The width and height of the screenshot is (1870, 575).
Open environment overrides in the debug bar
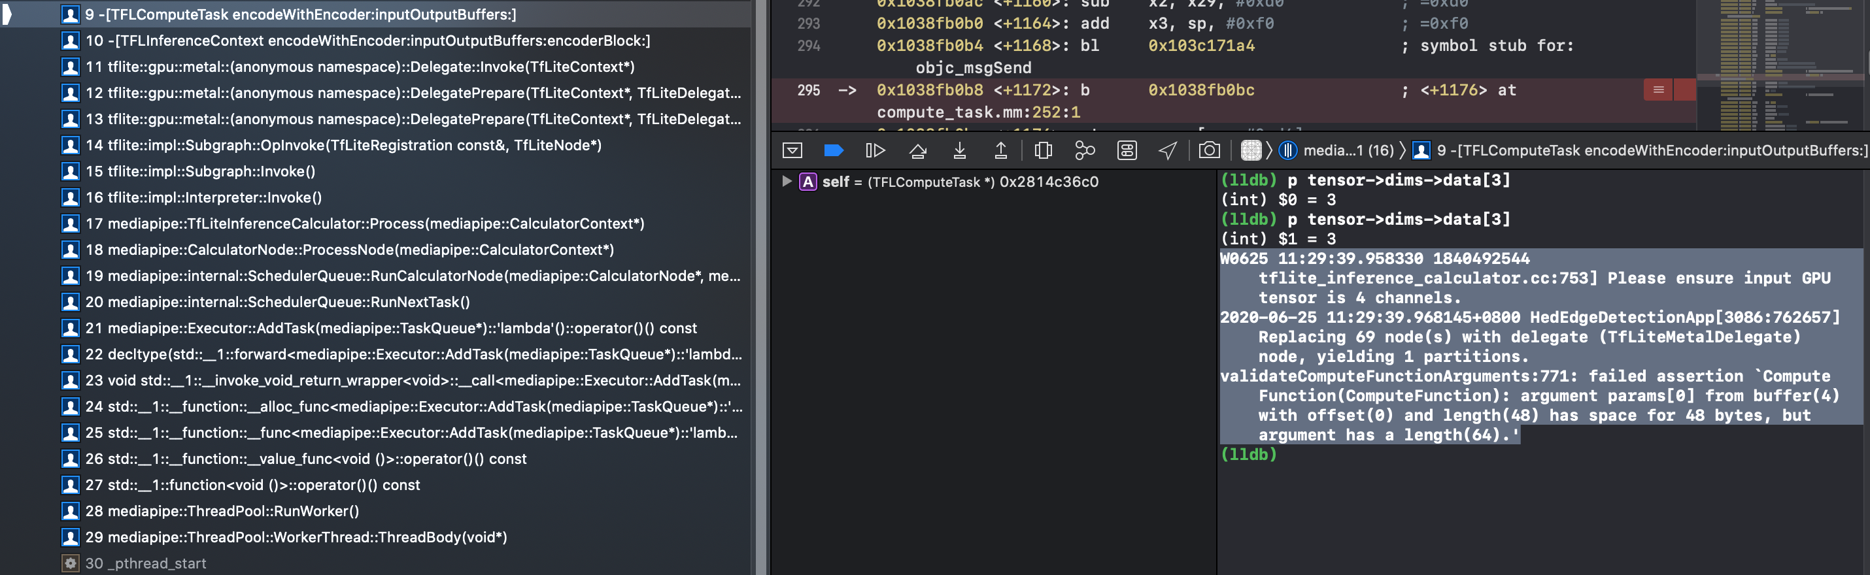click(x=1127, y=150)
